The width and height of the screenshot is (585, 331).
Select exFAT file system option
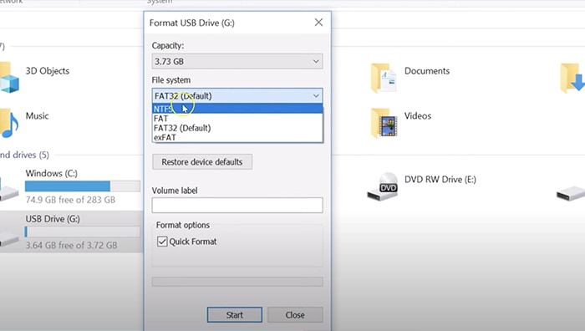click(237, 137)
